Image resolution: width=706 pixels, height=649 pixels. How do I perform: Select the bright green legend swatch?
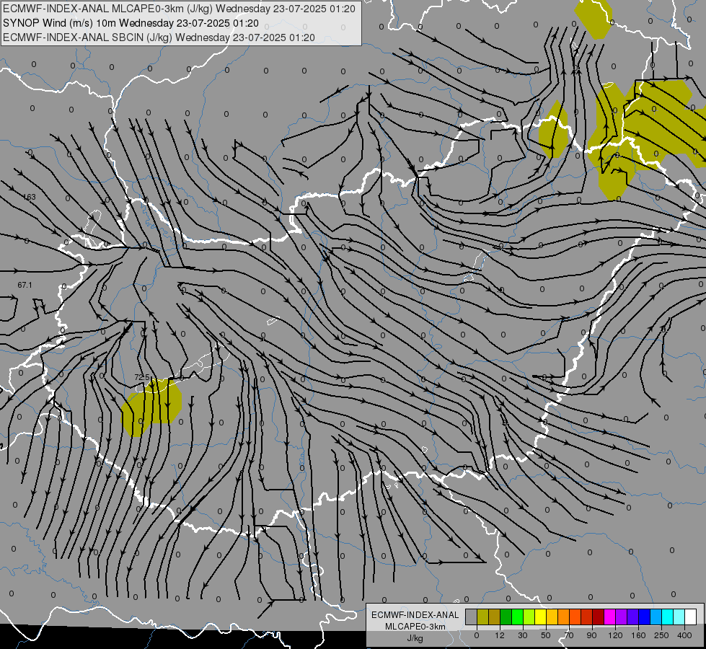click(x=517, y=617)
